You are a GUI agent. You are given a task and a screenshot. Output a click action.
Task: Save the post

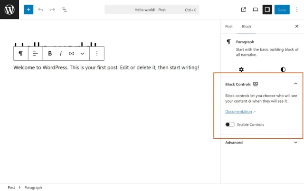282,10
